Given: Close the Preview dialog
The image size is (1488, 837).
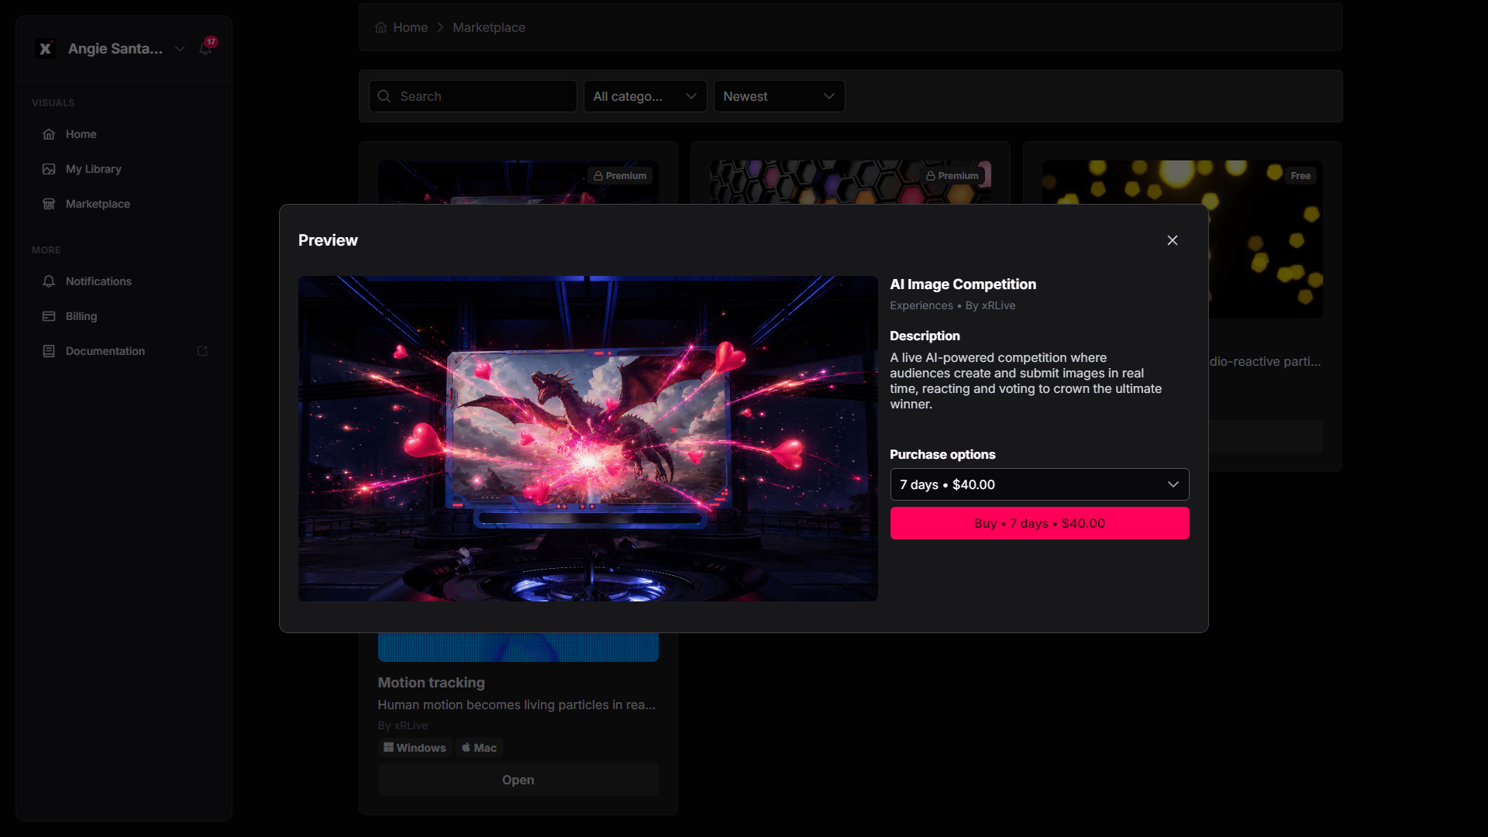Looking at the screenshot, I should click(1173, 240).
